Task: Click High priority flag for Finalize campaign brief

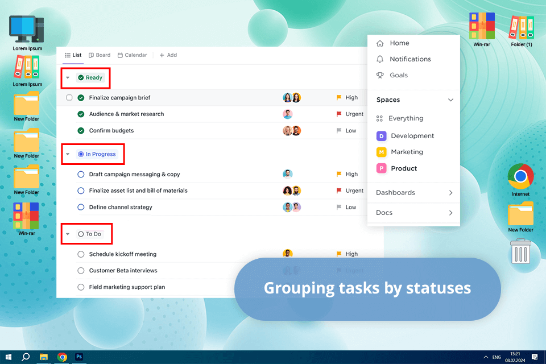Action: point(339,97)
